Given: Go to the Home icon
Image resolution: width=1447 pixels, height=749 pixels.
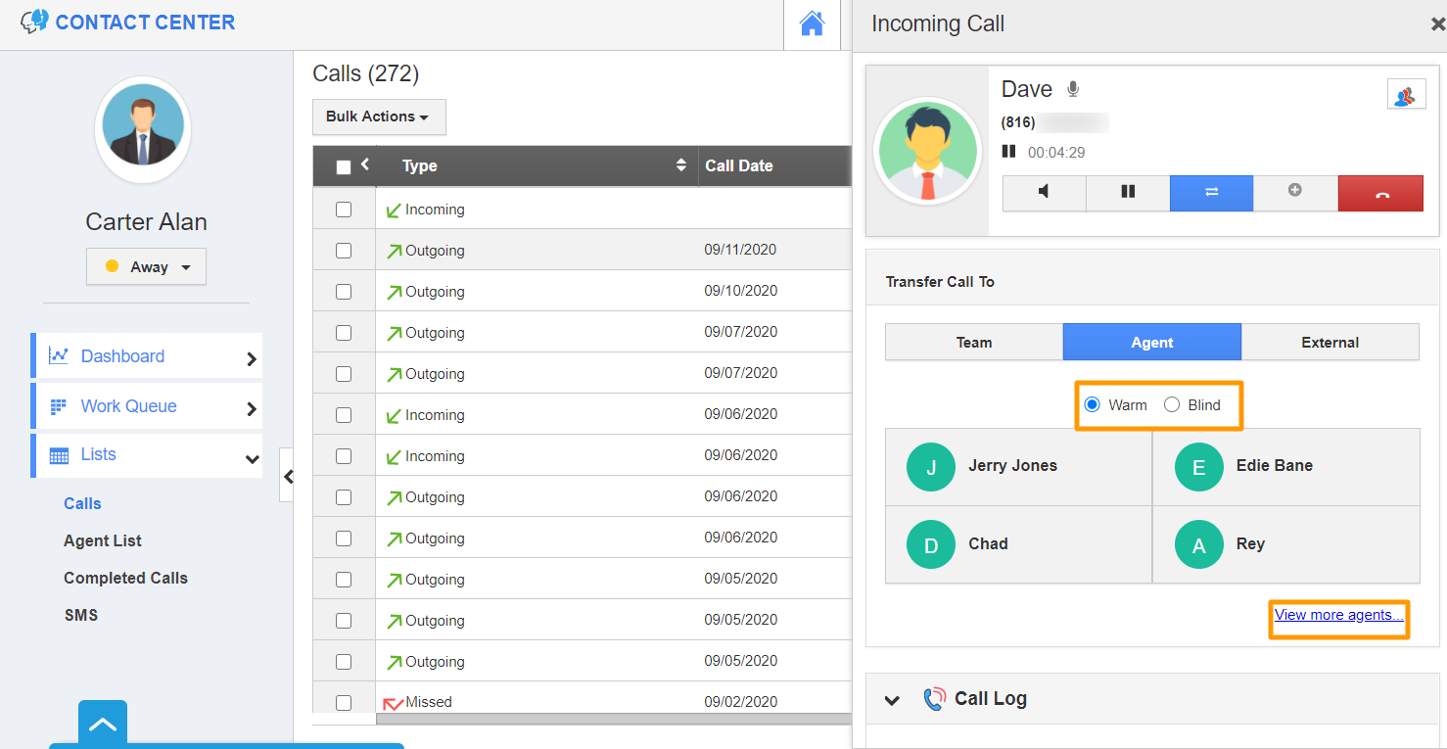Looking at the screenshot, I should [812, 24].
